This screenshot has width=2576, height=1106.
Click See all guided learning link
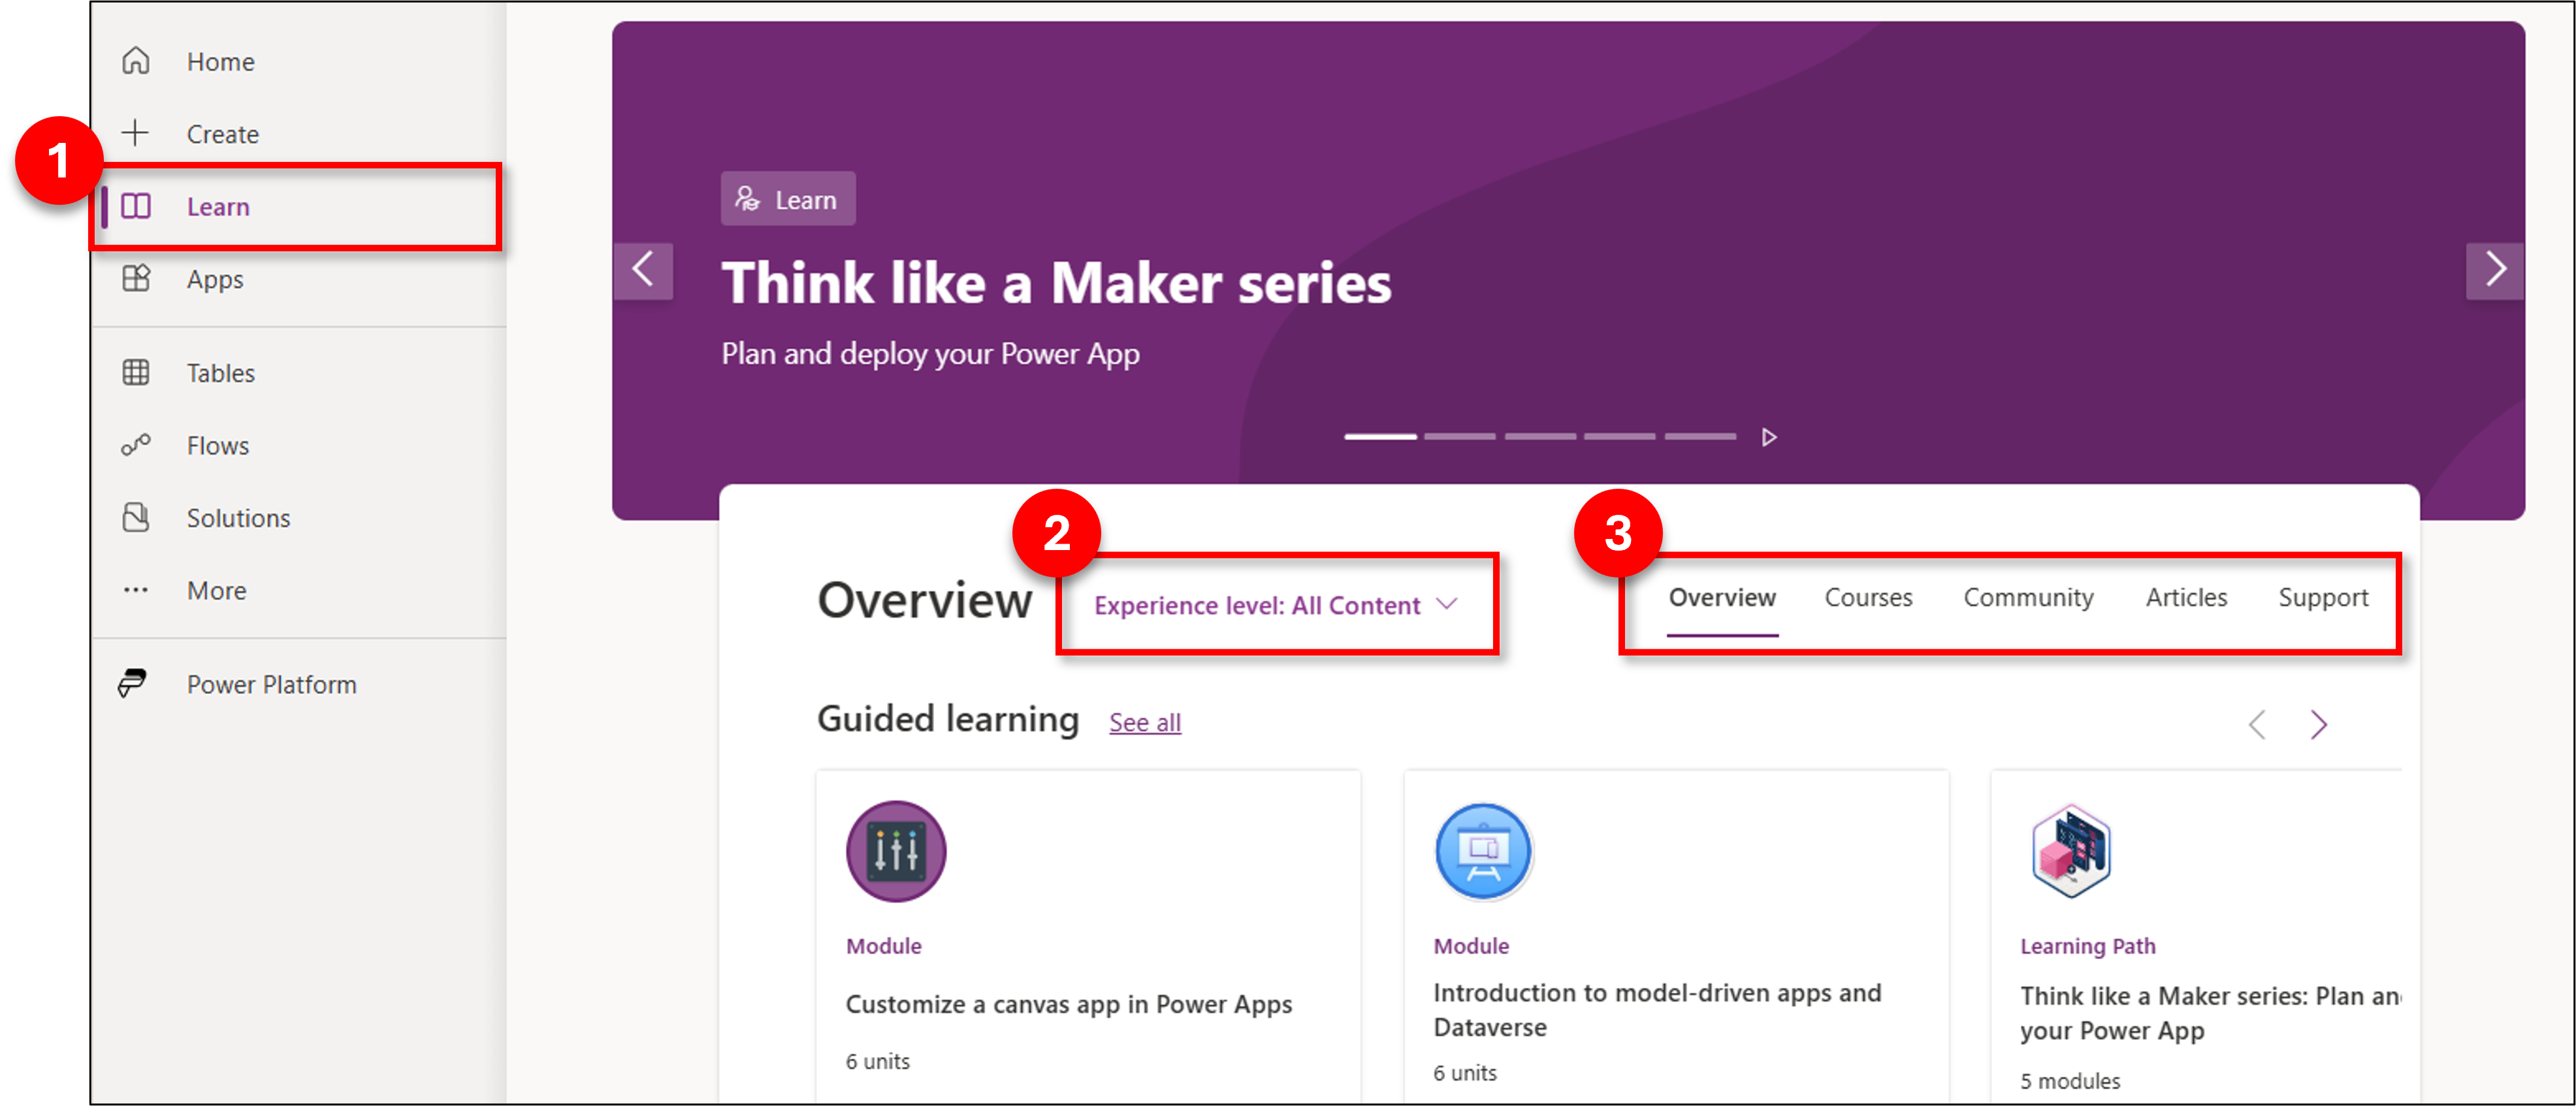[1145, 720]
